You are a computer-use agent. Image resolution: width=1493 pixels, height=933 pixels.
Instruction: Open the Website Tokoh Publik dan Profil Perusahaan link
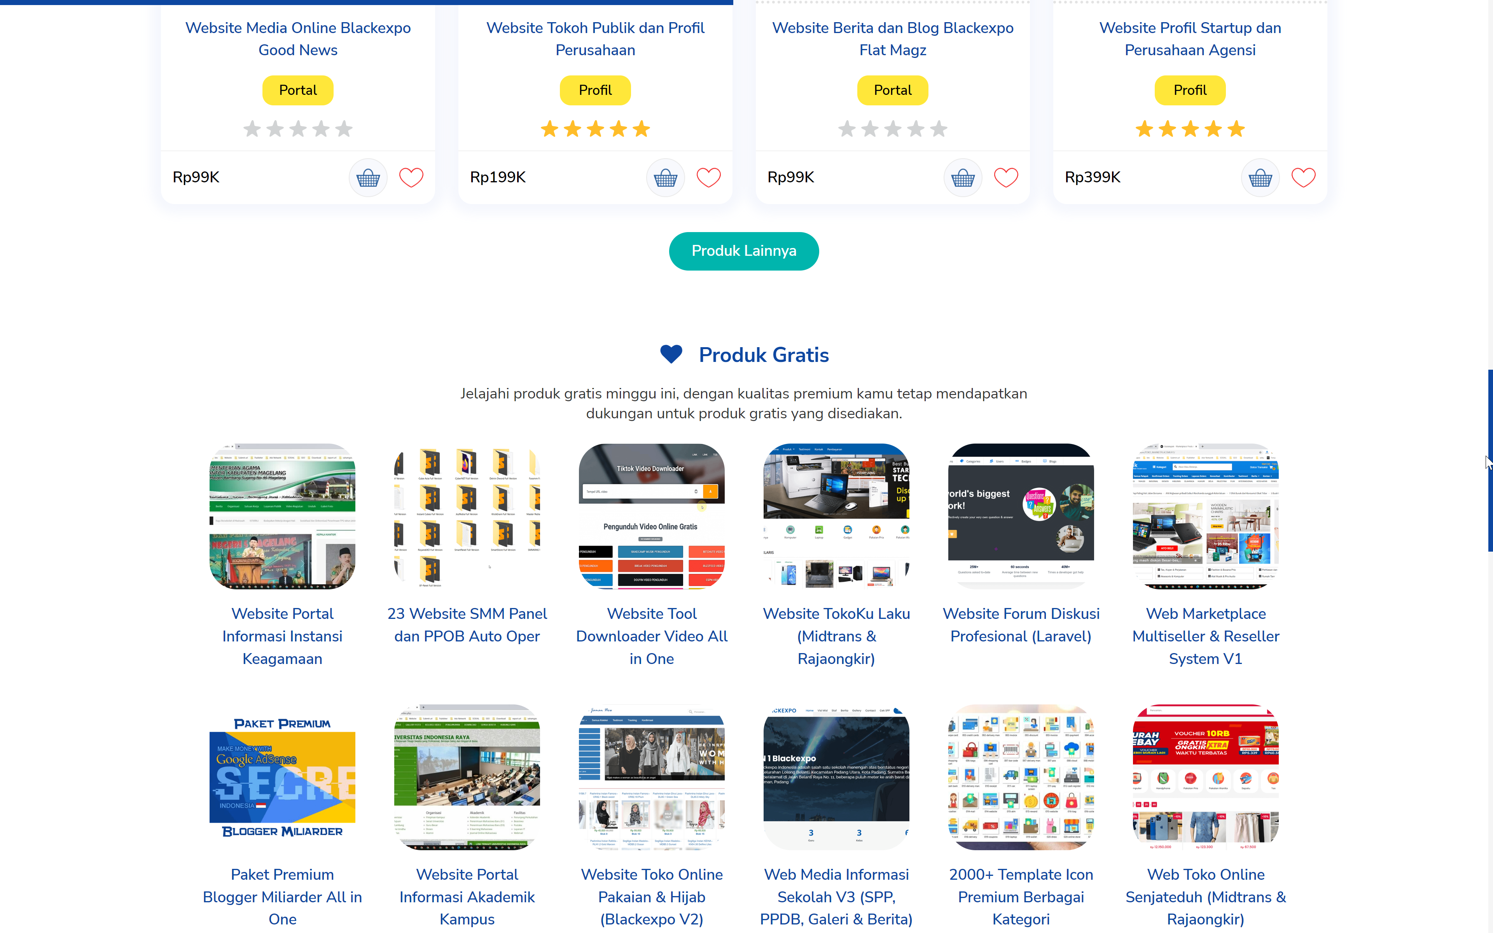(x=595, y=39)
